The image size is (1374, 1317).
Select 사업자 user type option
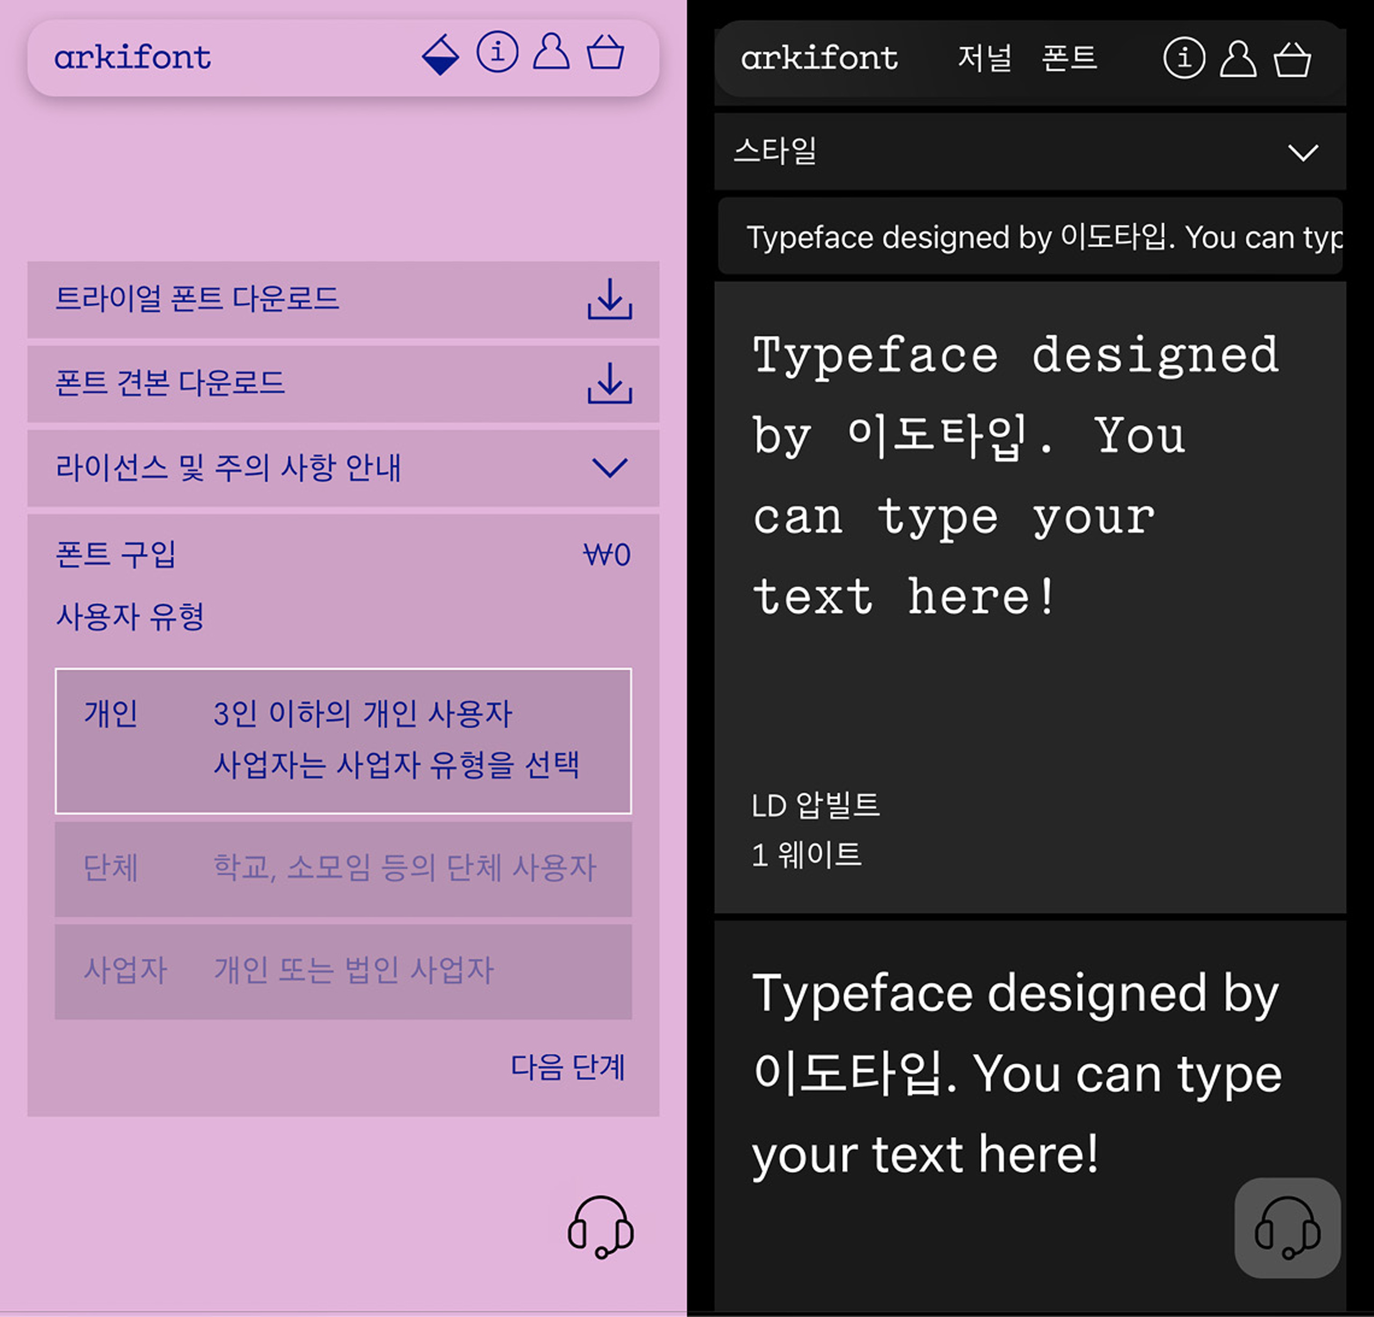(343, 971)
